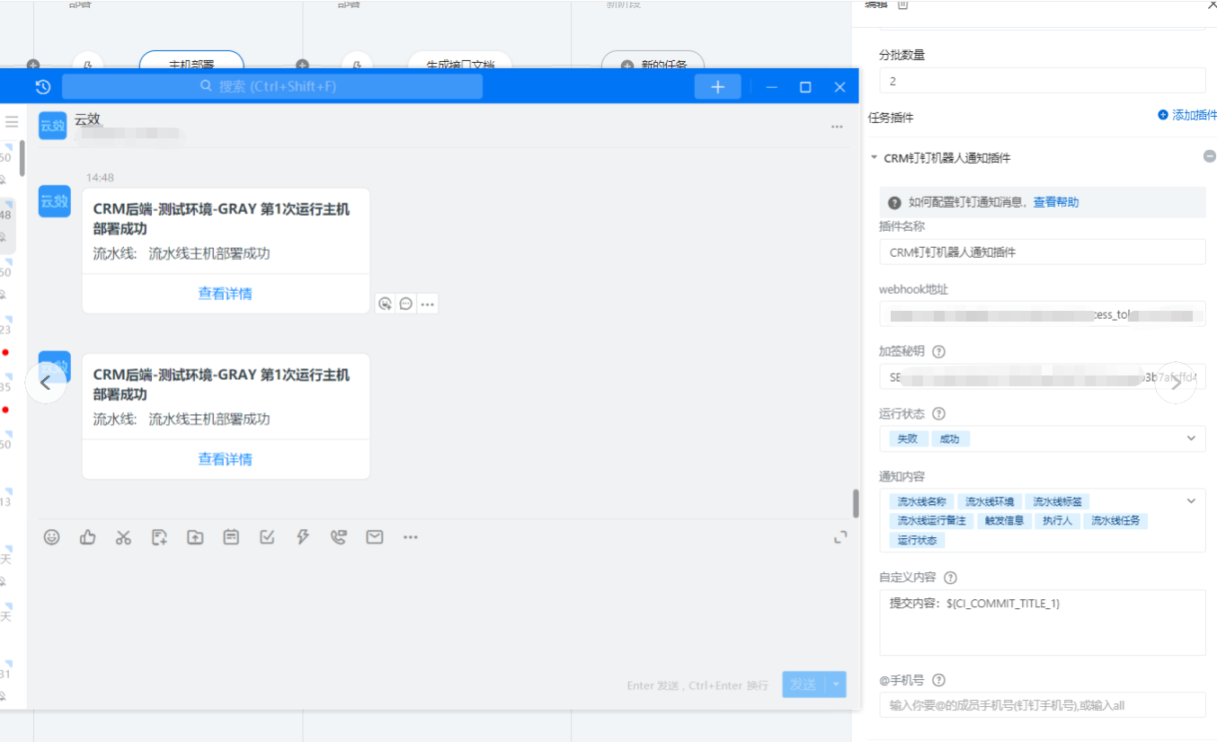This screenshot has width=1217, height=742.
Task: Go to previous image with left arrow
Action: pyautogui.click(x=46, y=383)
